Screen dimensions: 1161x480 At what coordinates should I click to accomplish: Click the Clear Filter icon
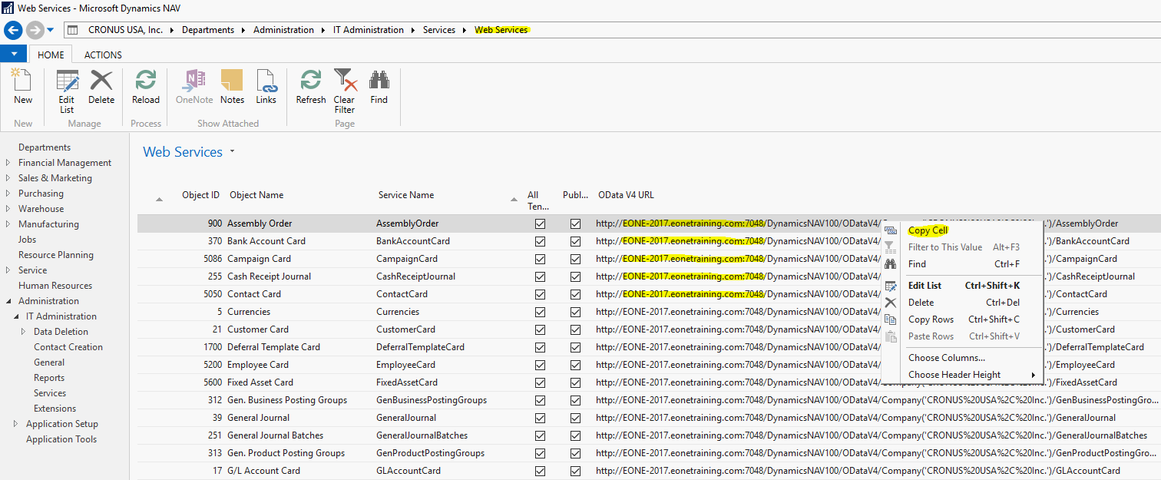pyautogui.click(x=345, y=81)
